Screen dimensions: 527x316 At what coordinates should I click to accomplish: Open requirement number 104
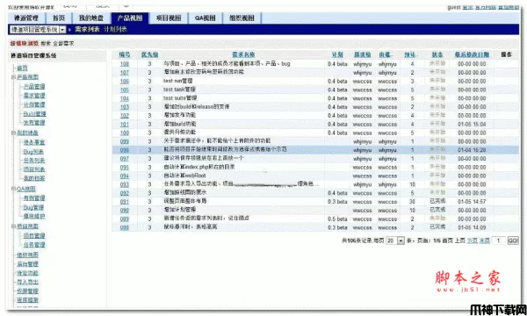click(x=125, y=98)
